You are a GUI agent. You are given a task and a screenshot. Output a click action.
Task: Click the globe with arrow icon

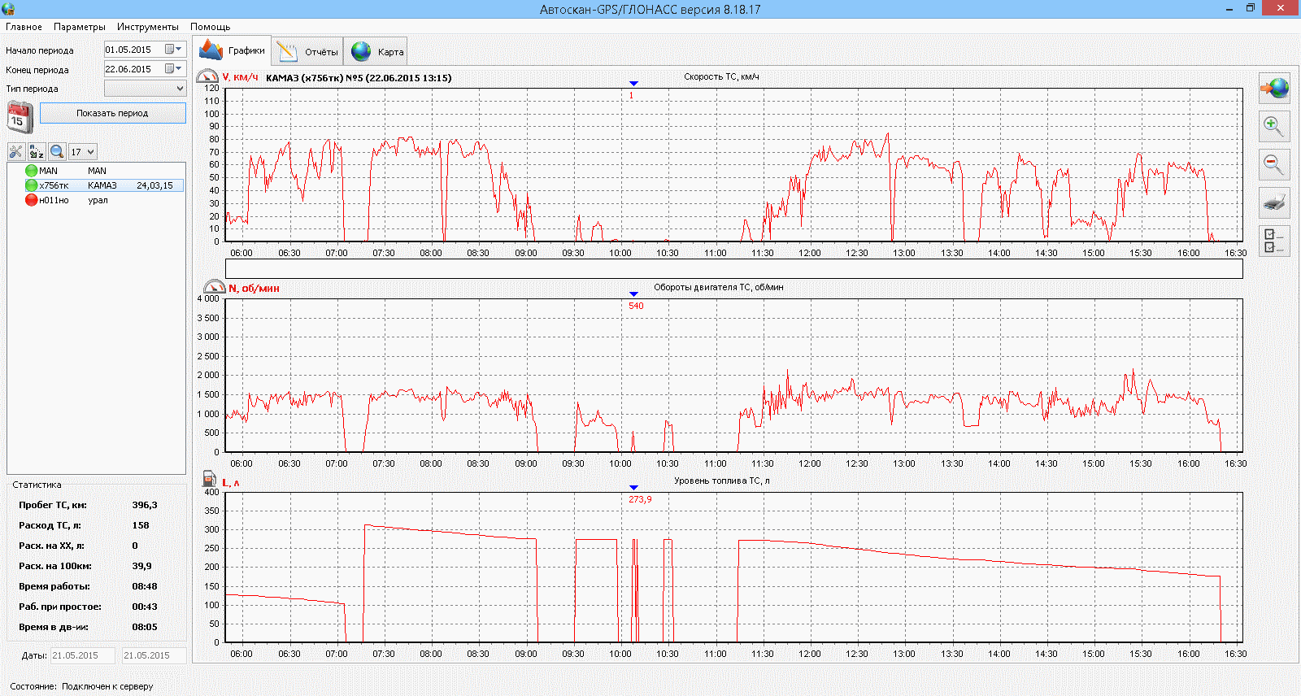pos(1273,88)
